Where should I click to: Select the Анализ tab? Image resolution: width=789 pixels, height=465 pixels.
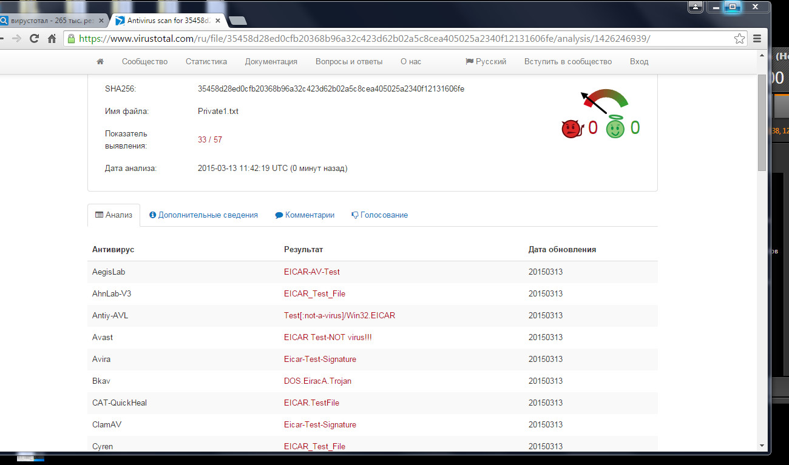(114, 215)
